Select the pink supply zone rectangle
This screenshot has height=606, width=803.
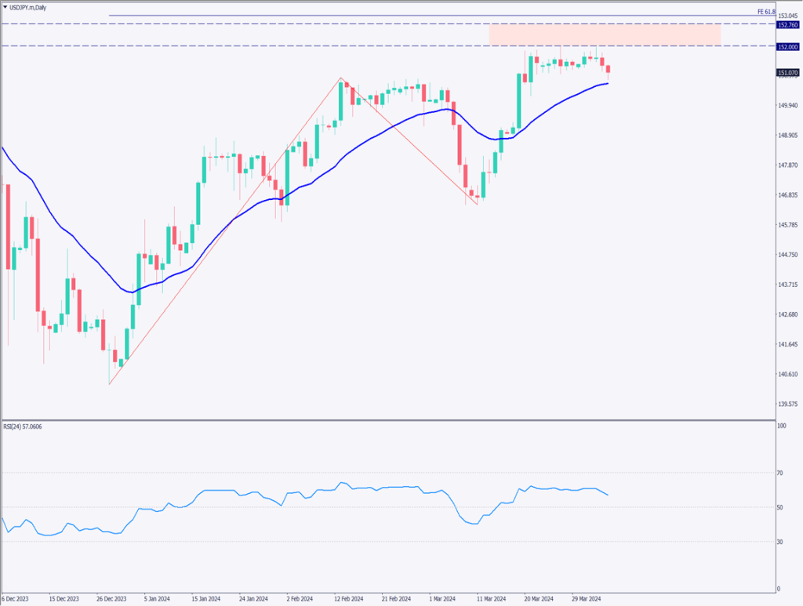pos(604,34)
